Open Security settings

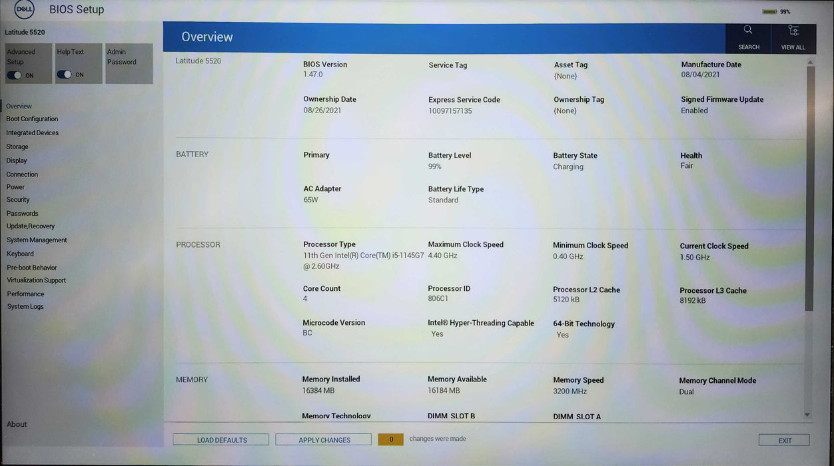click(18, 200)
